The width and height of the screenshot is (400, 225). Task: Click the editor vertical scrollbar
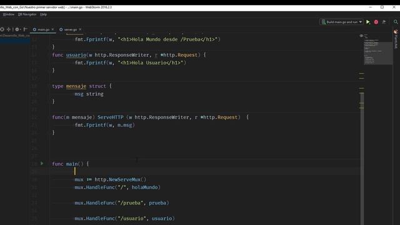pos(362,159)
